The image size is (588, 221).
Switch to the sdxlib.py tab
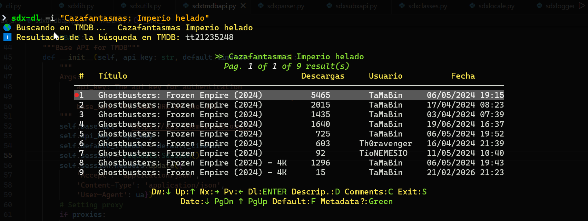coord(77,6)
